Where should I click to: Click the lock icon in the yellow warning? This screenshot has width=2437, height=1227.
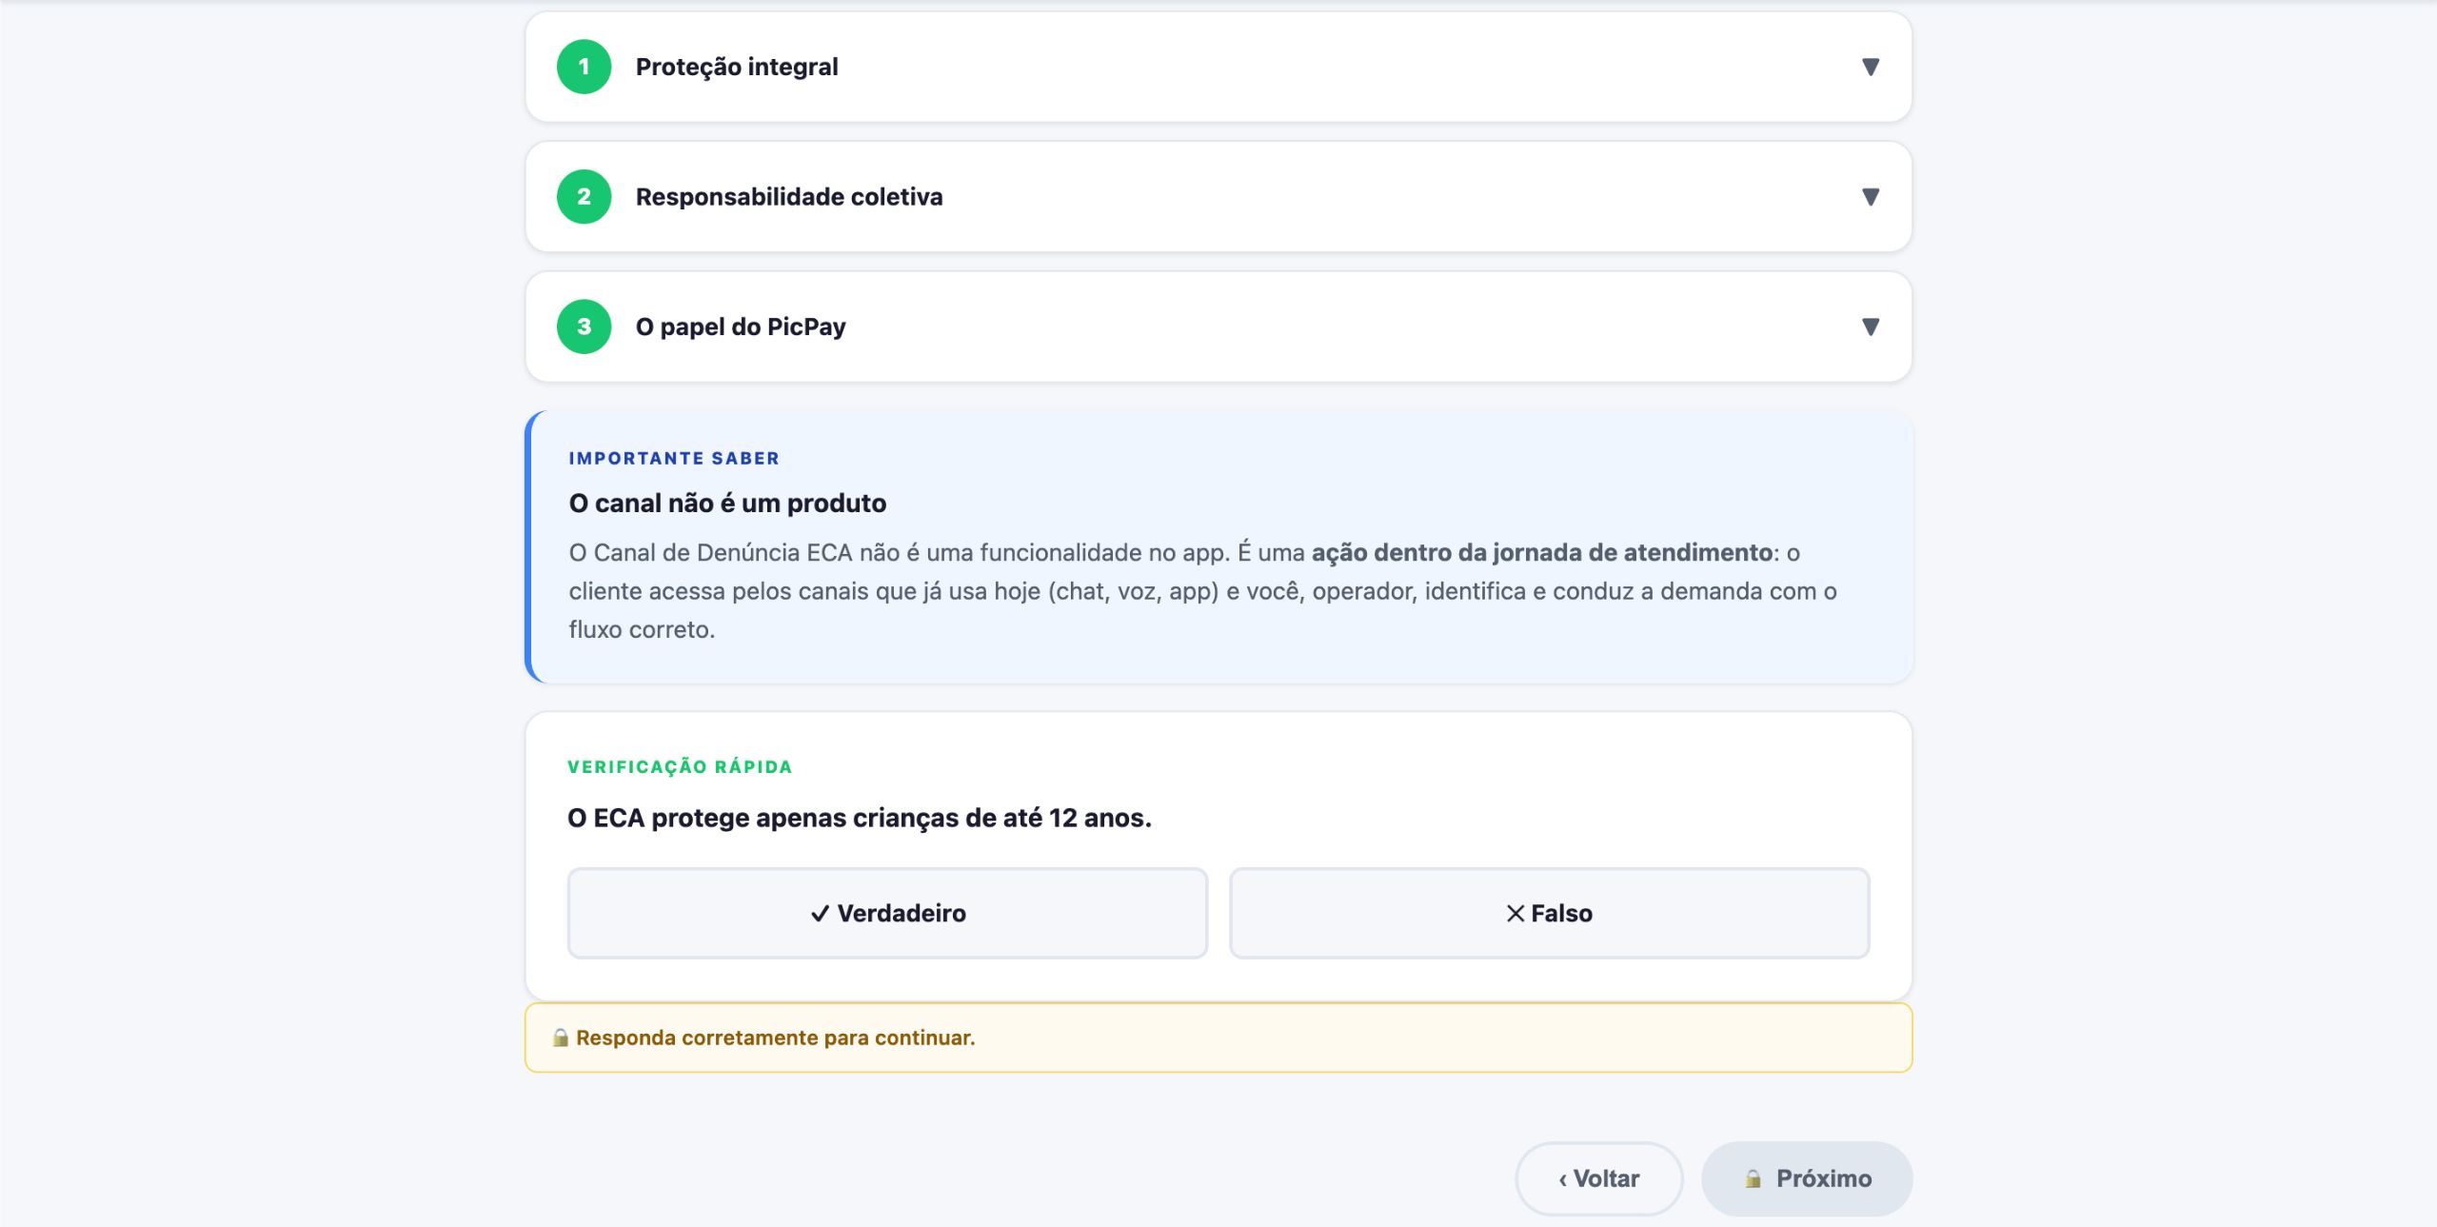point(560,1038)
